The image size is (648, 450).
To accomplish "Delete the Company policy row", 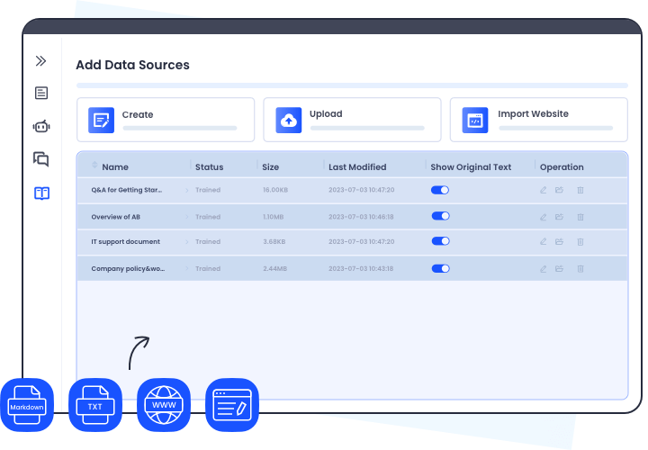I will coord(580,269).
